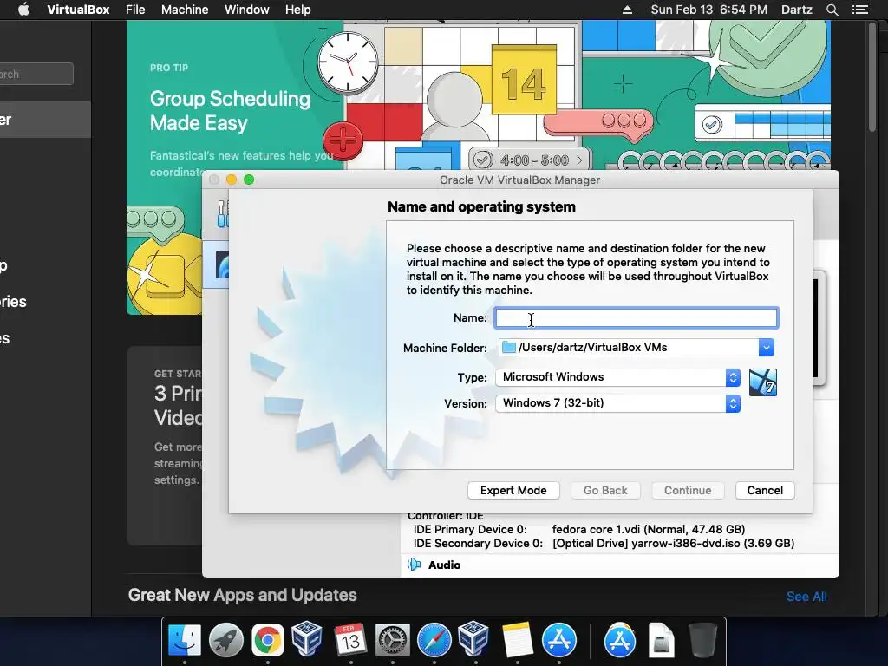Open the VirtualBox Dock icon beside Safari
The width and height of the screenshot is (888, 666).
tap(474, 639)
